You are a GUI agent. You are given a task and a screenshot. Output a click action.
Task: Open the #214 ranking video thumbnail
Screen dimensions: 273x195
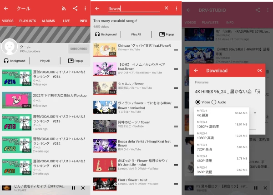17,78
